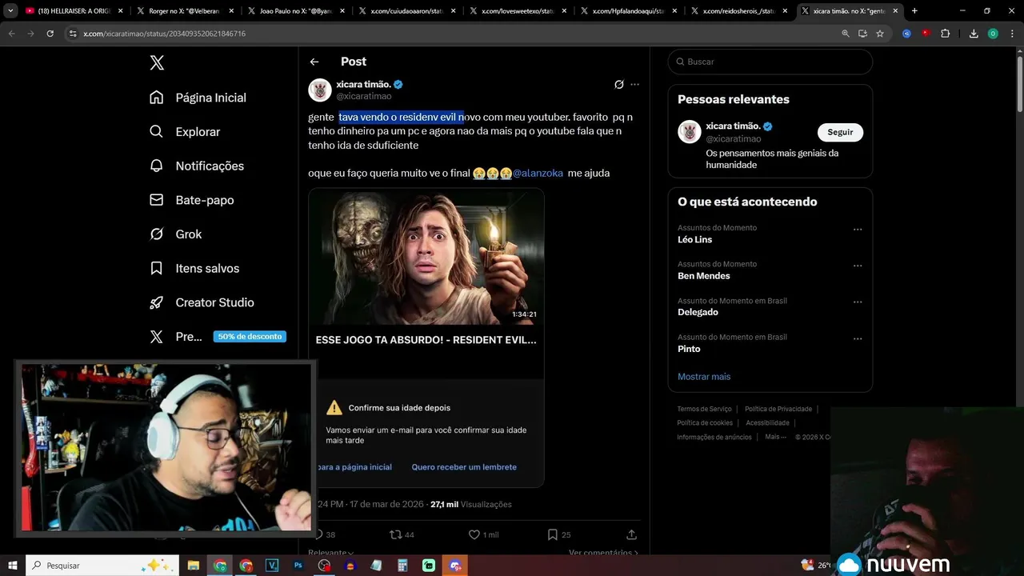Like the post with 1 mil likes
This screenshot has height=576, width=1024.
483,534
